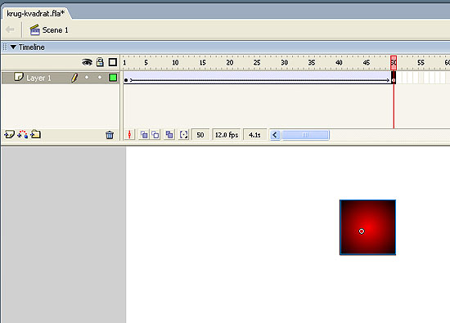This screenshot has width=450, height=323.
Task: Click the back arrow beside Scene 1
Action: (x=10, y=29)
